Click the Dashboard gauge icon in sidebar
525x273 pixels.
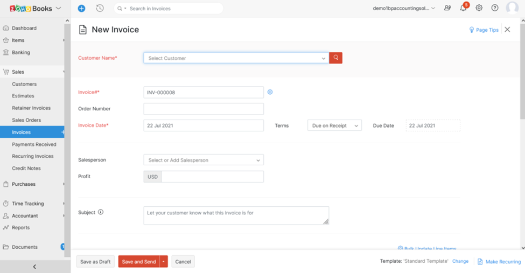(x=6, y=28)
